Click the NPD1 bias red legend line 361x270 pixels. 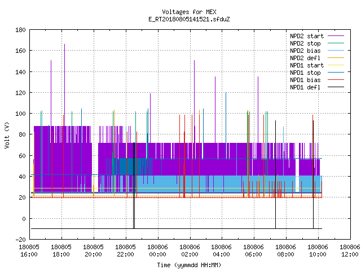[x=336, y=80]
